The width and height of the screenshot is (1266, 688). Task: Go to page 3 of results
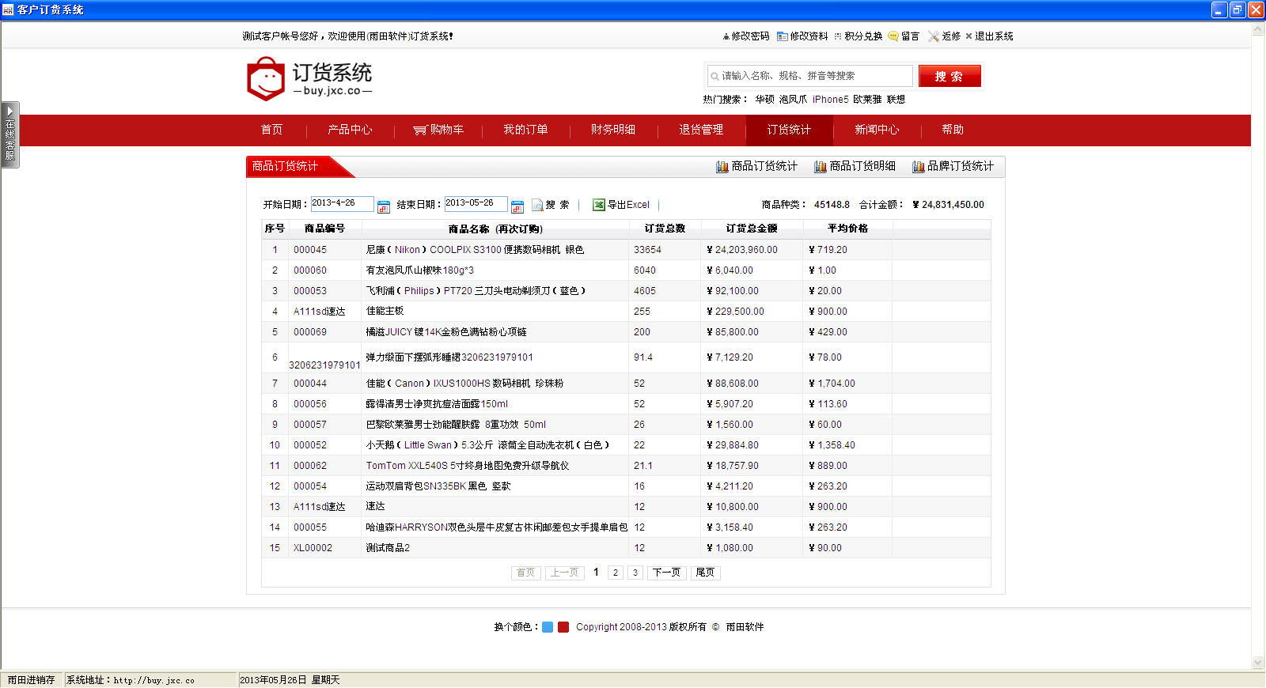click(x=635, y=573)
